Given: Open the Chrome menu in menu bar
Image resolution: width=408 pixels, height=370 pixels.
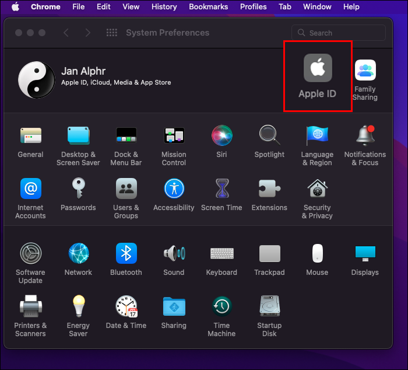Looking at the screenshot, I should point(45,7).
